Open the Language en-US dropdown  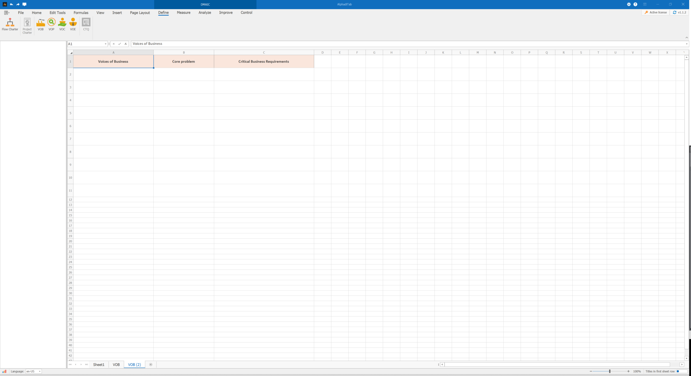click(40, 371)
